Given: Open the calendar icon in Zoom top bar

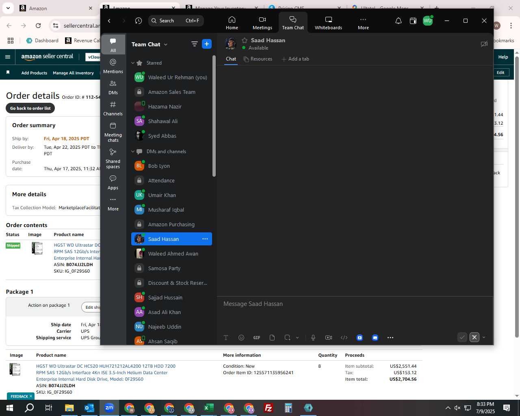Looking at the screenshot, I should tap(413, 21).
